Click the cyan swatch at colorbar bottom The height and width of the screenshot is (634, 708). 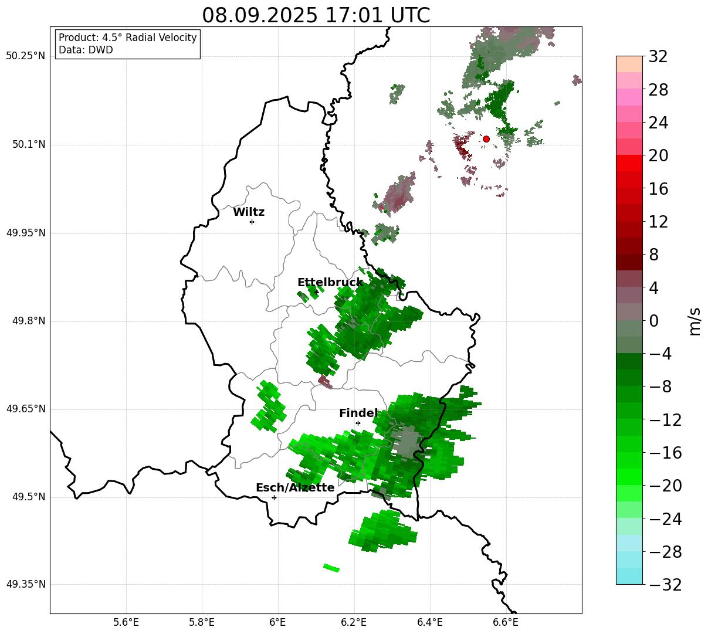click(x=629, y=576)
